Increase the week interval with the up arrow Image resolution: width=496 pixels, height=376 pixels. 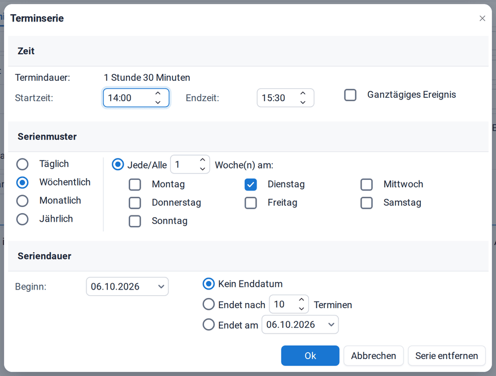pos(203,160)
